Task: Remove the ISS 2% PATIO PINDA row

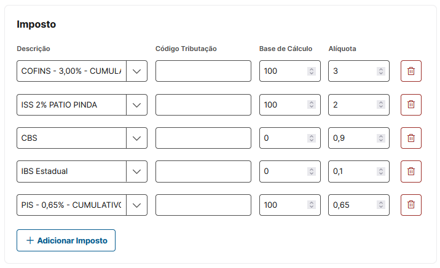Action: pyautogui.click(x=411, y=105)
